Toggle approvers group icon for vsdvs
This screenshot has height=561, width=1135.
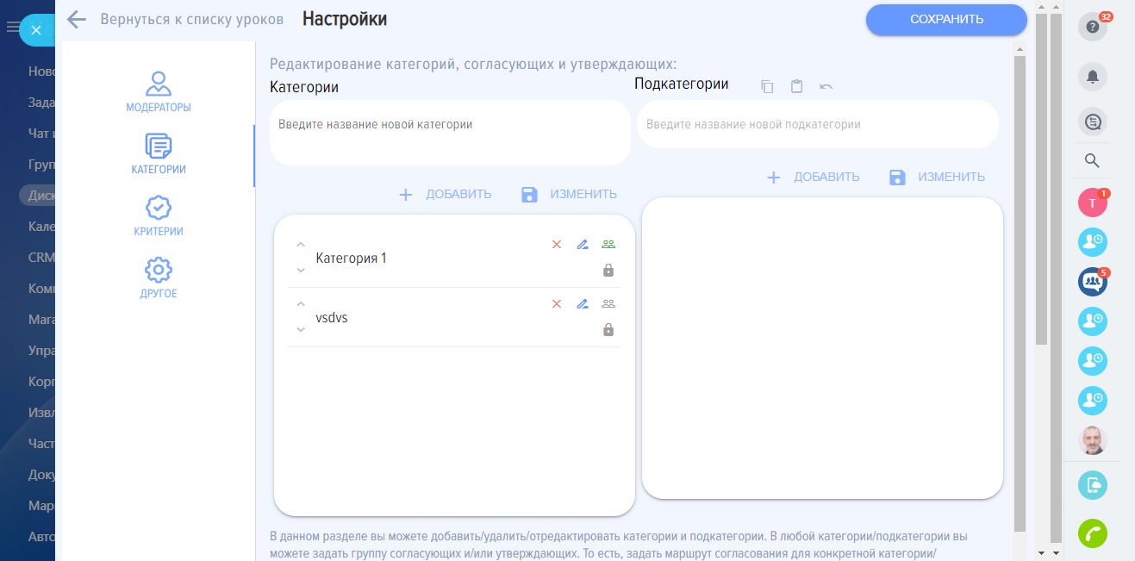[x=608, y=304]
